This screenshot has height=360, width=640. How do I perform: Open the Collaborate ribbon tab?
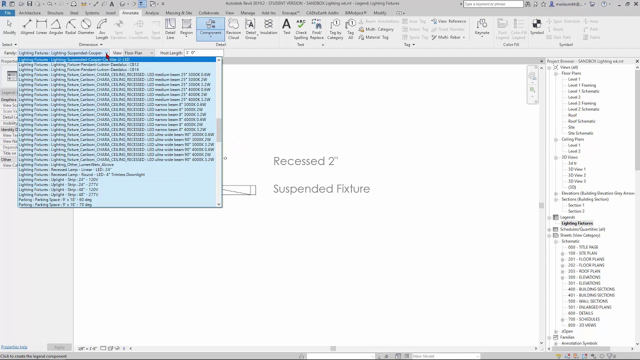tap(208, 13)
